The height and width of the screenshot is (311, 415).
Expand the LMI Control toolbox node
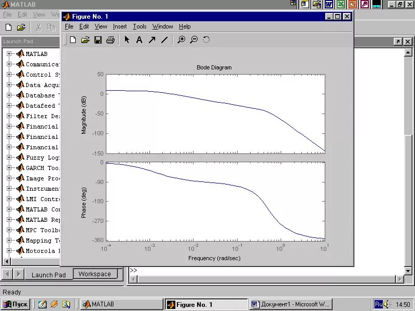[x=9, y=199]
